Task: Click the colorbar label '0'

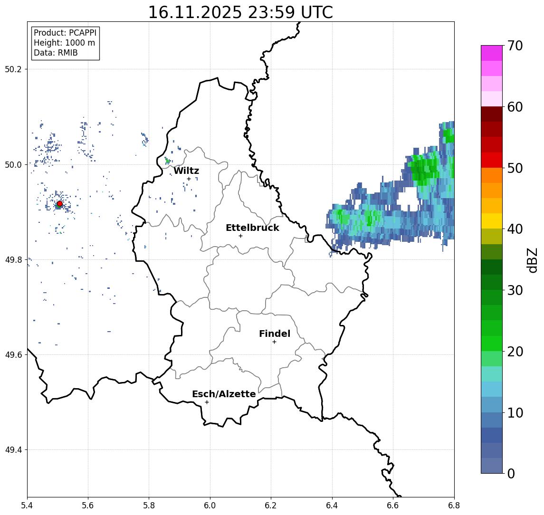Action: click(x=511, y=473)
